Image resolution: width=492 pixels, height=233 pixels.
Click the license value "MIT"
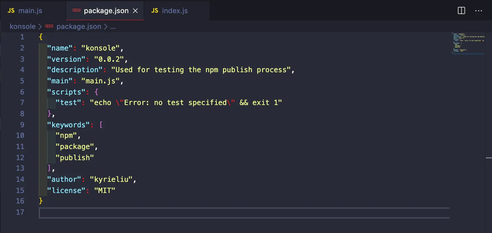105,190
